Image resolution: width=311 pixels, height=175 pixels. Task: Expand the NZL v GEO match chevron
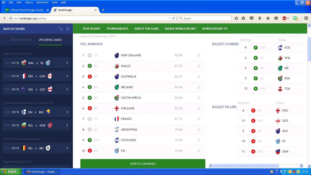pyautogui.click(x=67, y=89)
